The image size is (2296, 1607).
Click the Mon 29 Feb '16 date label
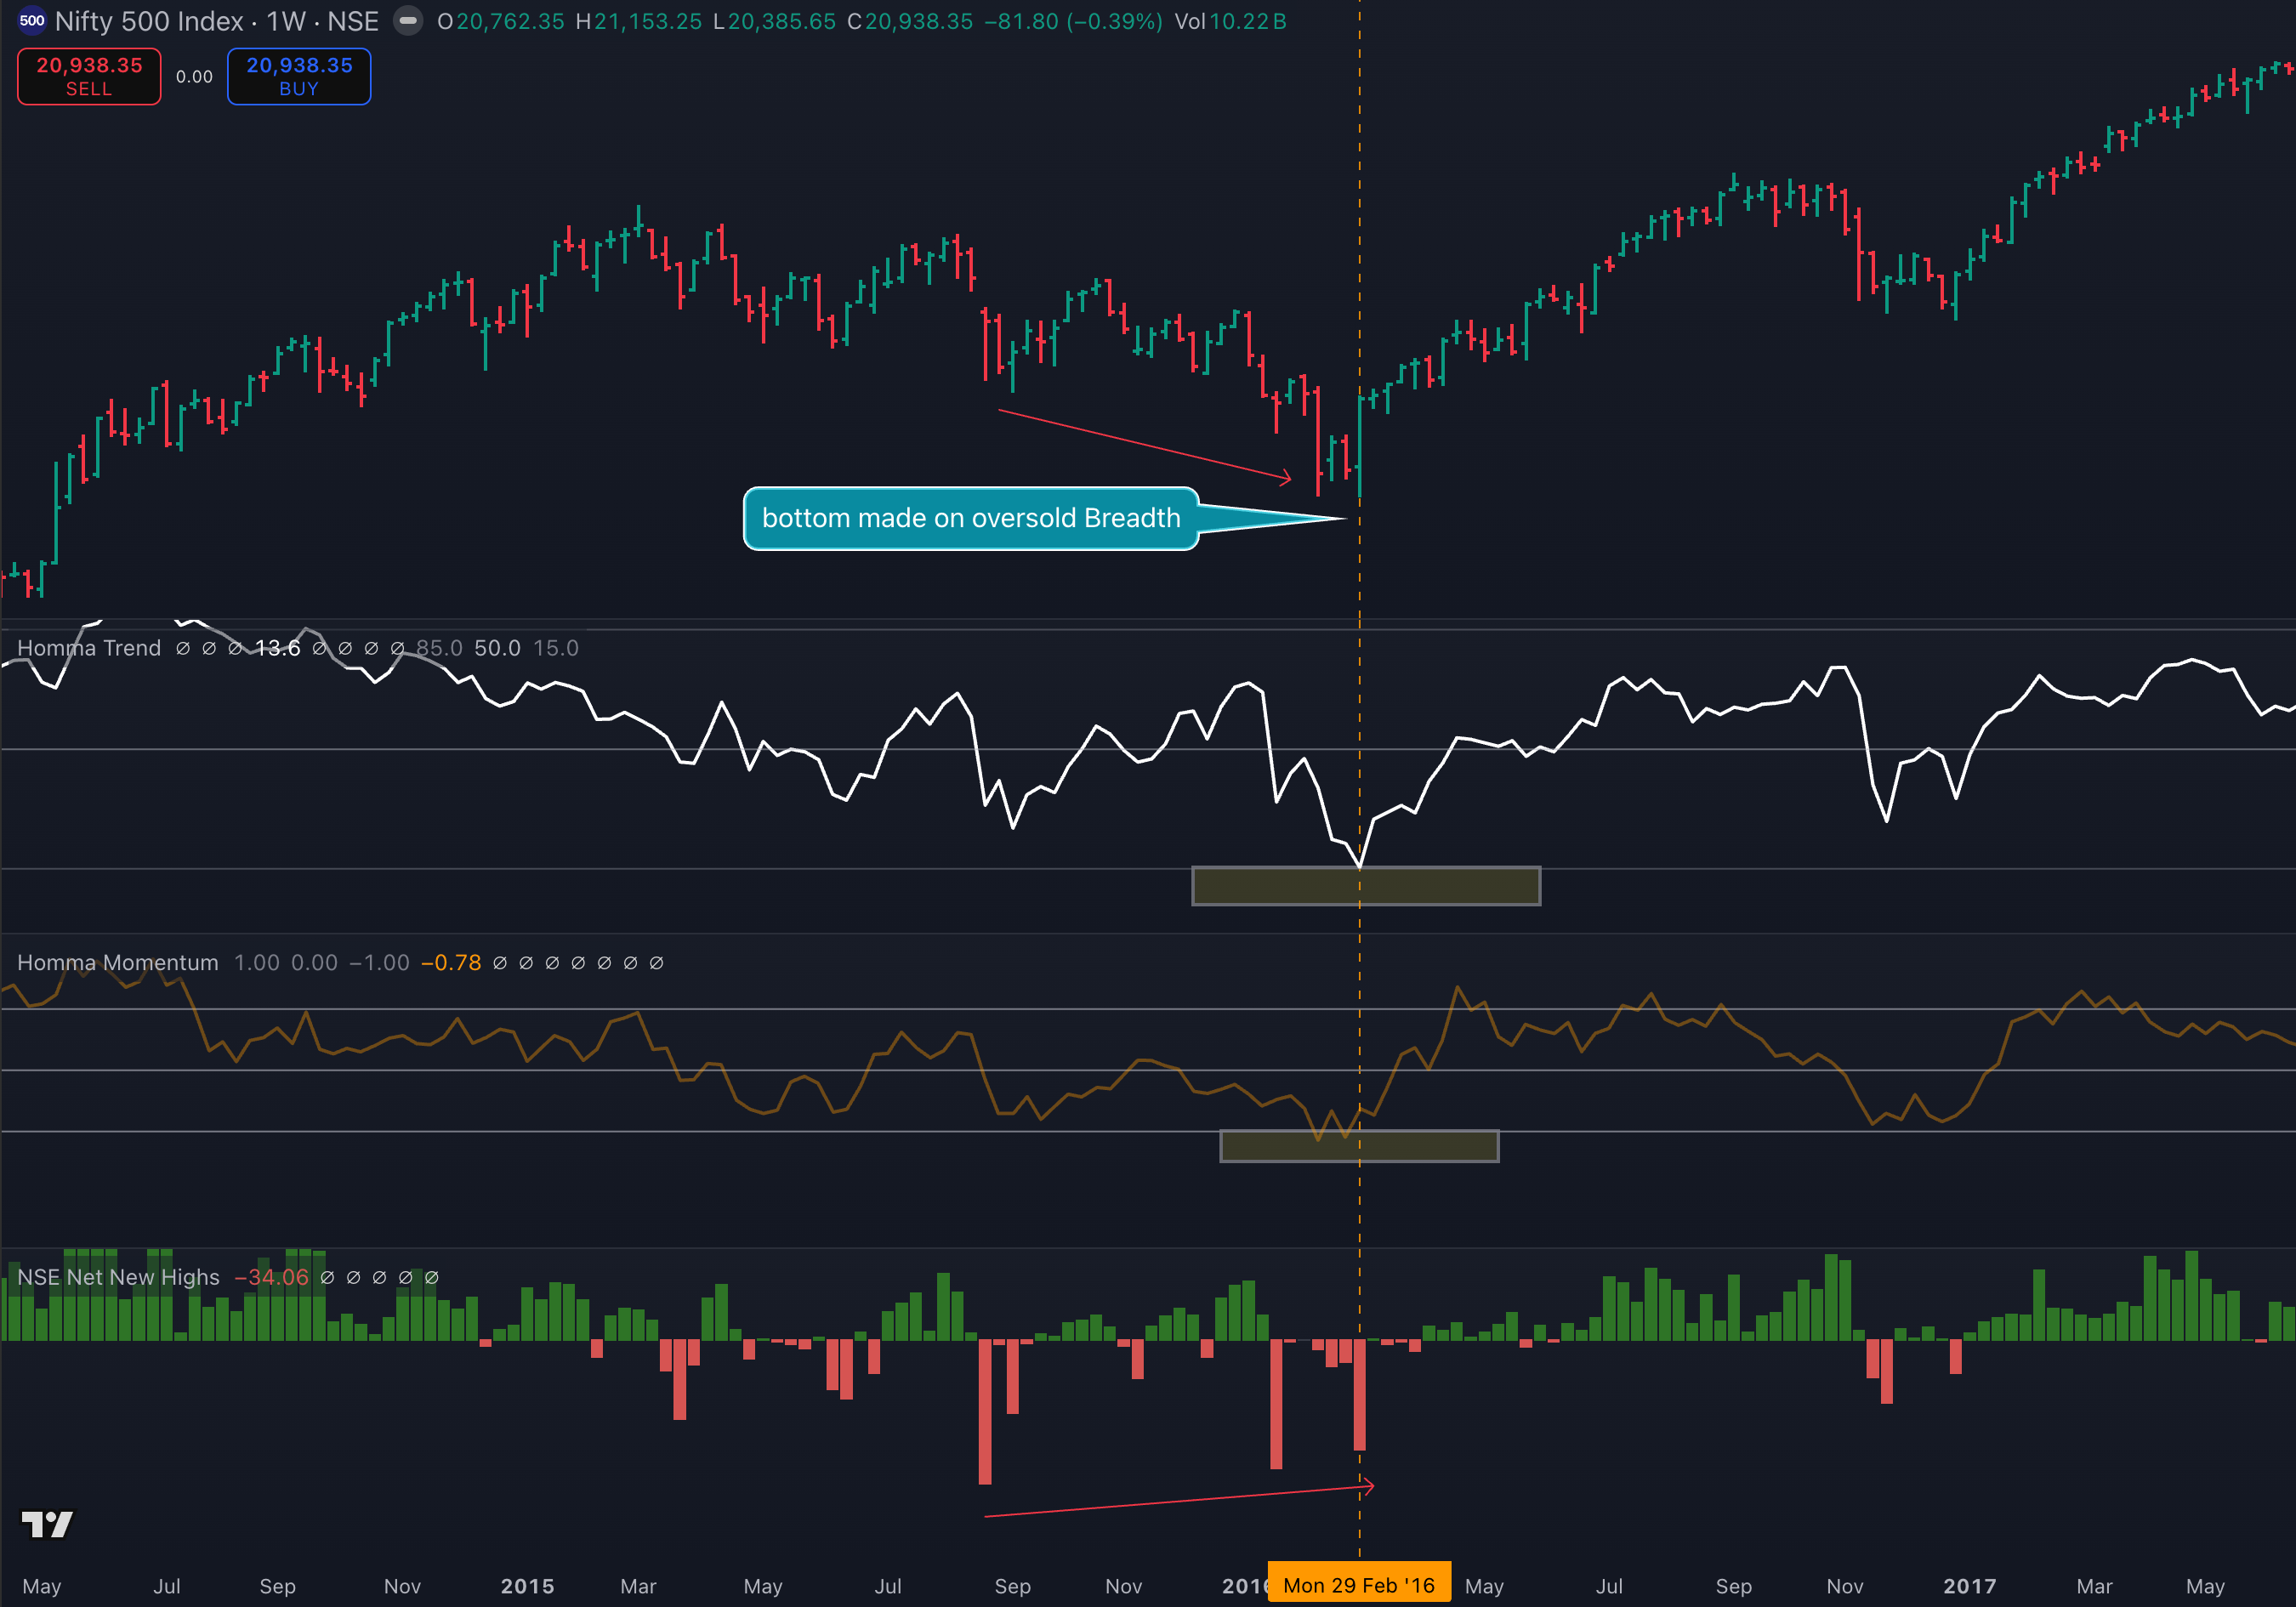[x=1359, y=1585]
